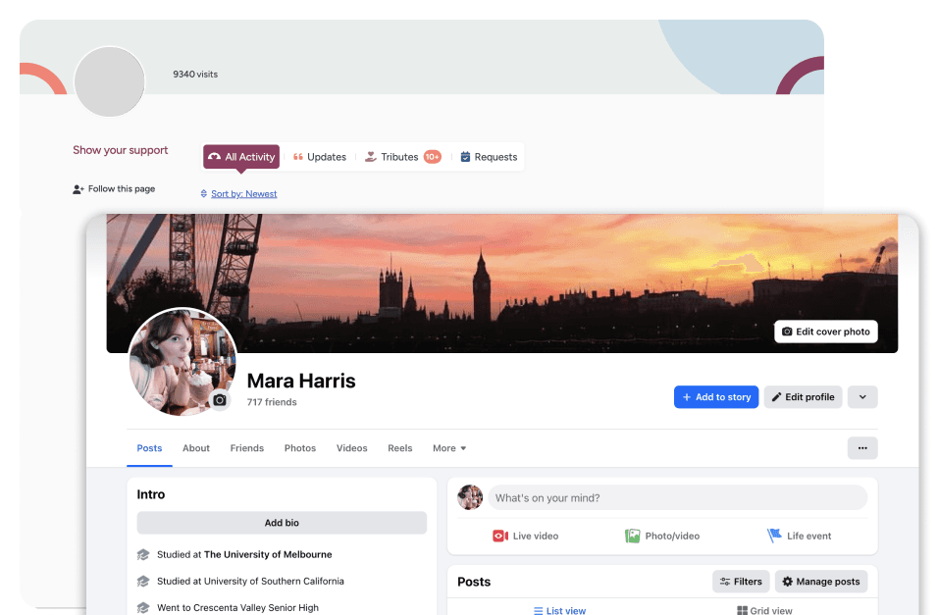
Task: Select the Reels profile tab
Action: 399,448
